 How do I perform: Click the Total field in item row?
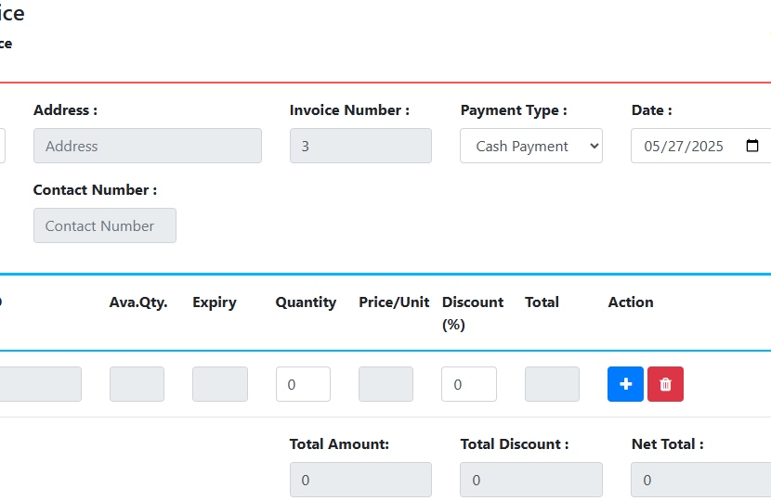pyautogui.click(x=552, y=384)
